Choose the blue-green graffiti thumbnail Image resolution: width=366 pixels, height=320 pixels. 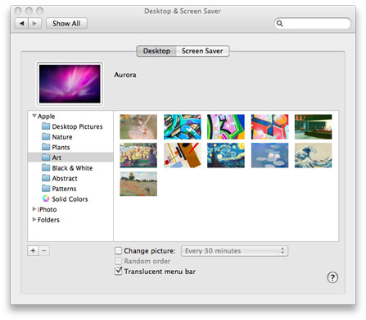pyautogui.click(x=183, y=127)
